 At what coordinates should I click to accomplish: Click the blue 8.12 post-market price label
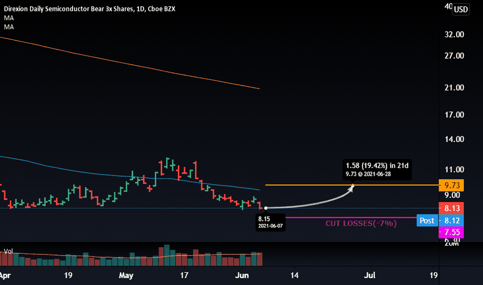coord(451,221)
